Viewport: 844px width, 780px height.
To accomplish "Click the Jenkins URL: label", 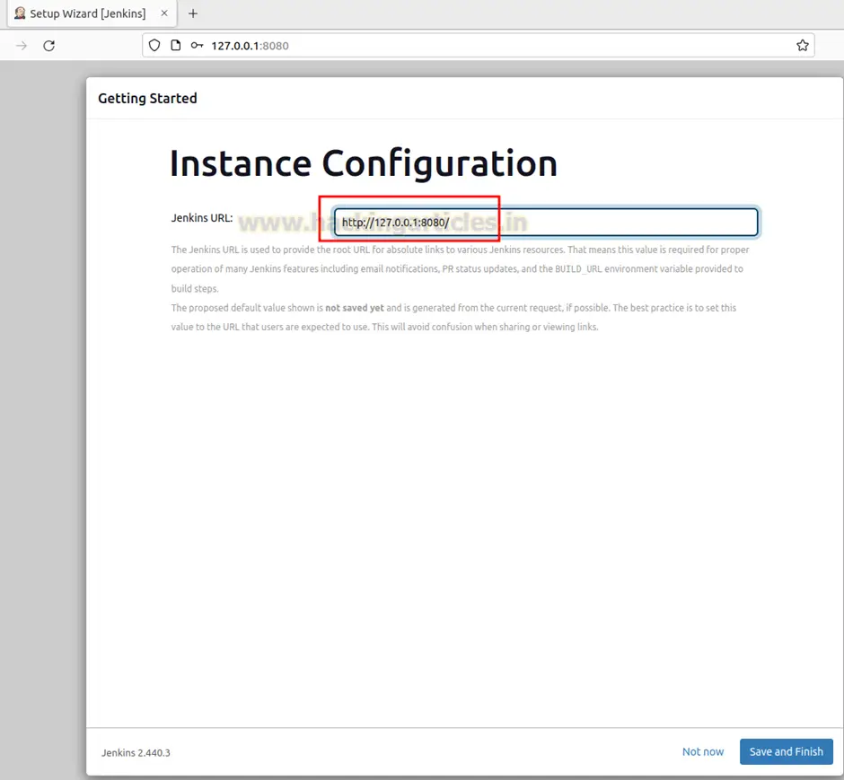I will click(x=202, y=218).
